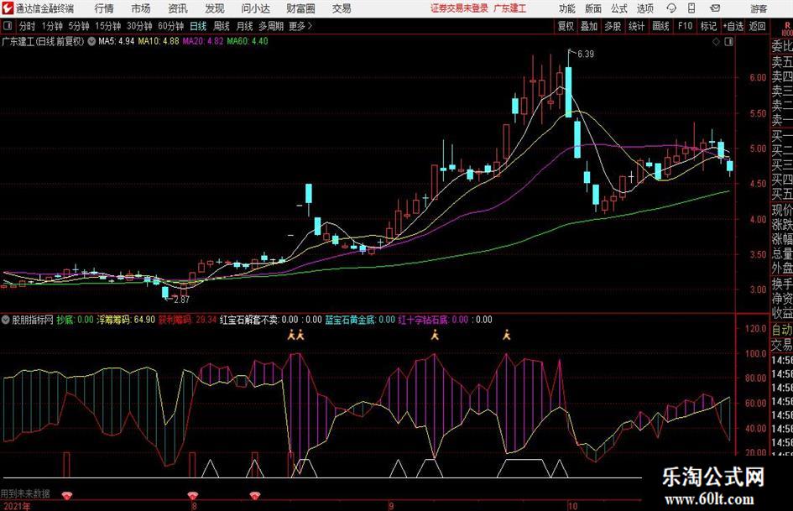Viewport: 793px width, 511px height.
Task: Switch to the 周线 weekly tab
Action: click(222, 26)
